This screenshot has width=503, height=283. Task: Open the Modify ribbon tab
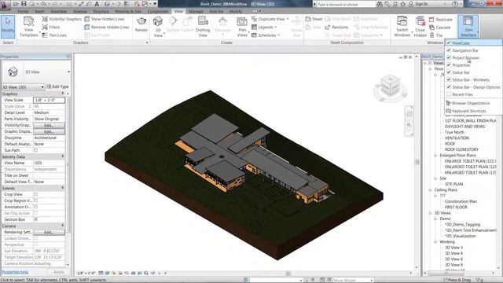pos(235,11)
